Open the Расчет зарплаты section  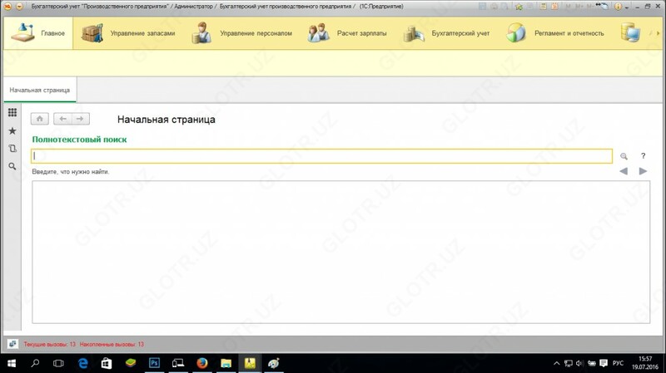347,33
